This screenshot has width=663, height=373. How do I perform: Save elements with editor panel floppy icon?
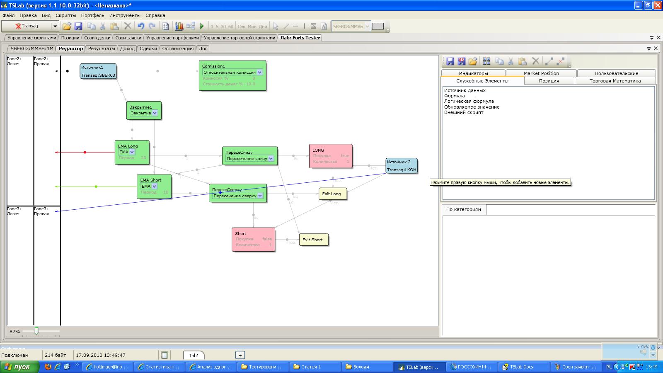(x=450, y=61)
